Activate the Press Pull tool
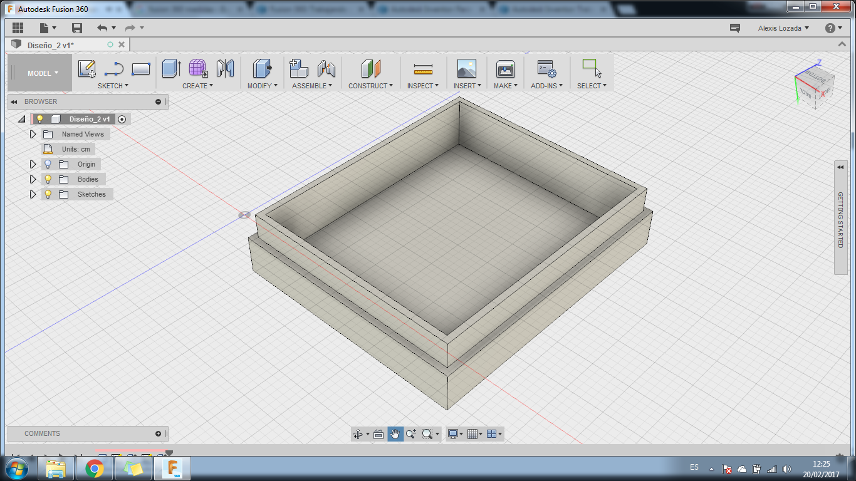Viewport: 856px width, 481px height. coord(262,68)
